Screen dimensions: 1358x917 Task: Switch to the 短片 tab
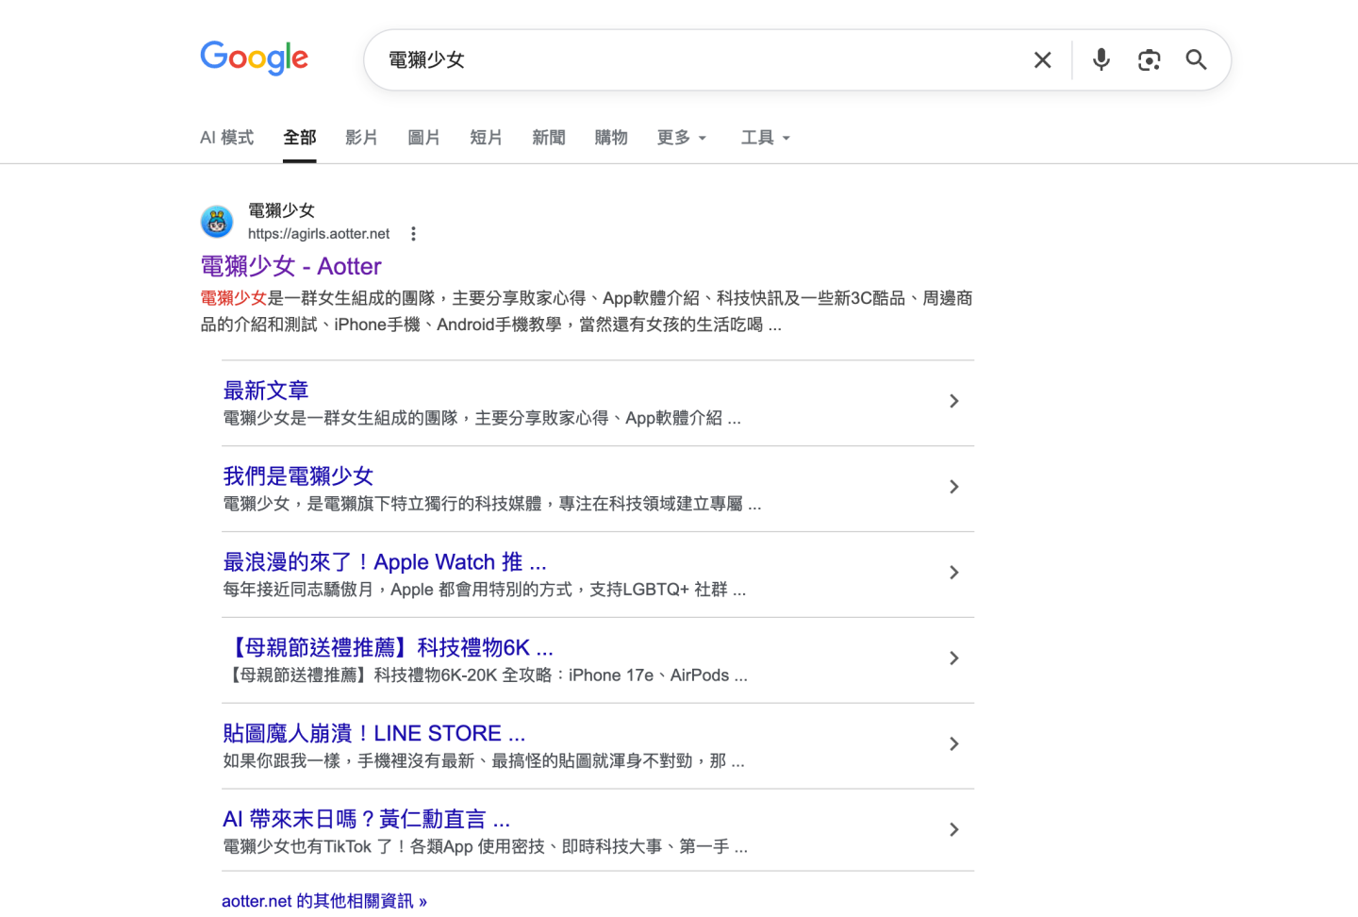point(486,138)
